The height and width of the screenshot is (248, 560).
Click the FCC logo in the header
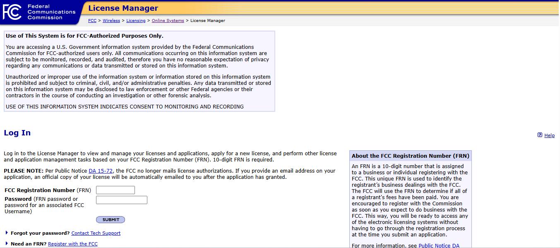[x=12, y=12]
